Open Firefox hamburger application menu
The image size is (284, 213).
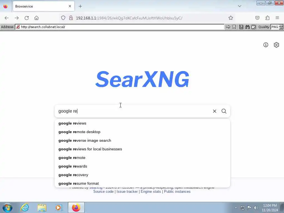click(277, 18)
